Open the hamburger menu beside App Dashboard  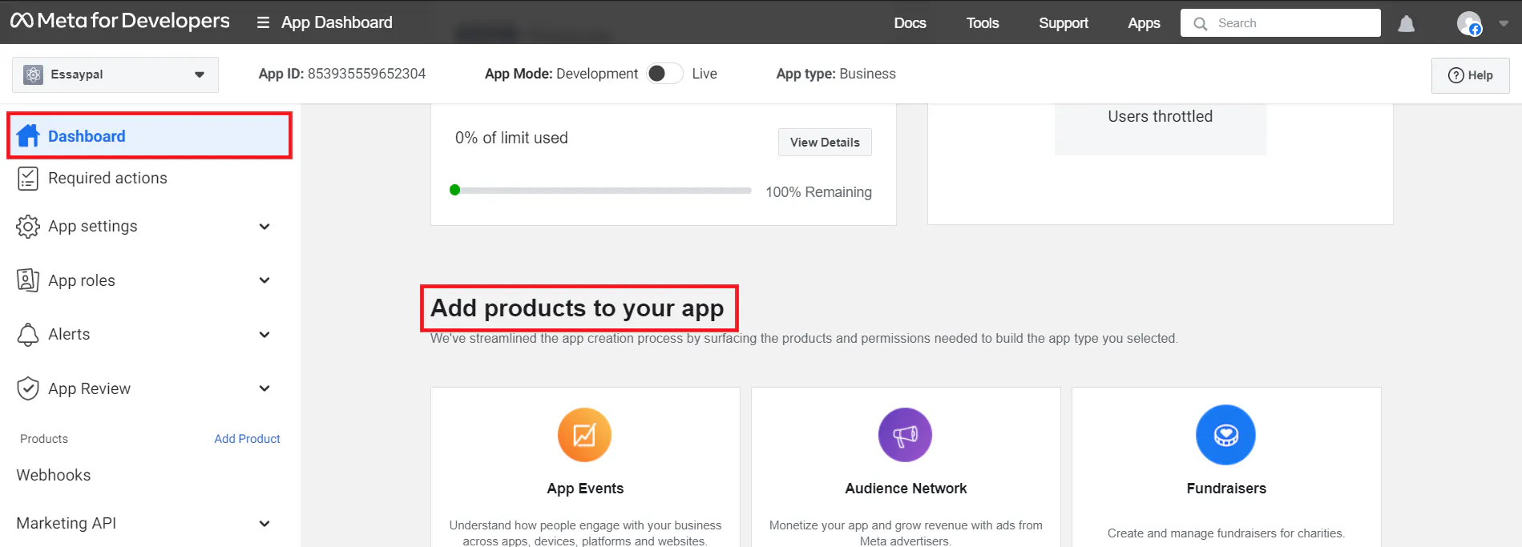(263, 22)
